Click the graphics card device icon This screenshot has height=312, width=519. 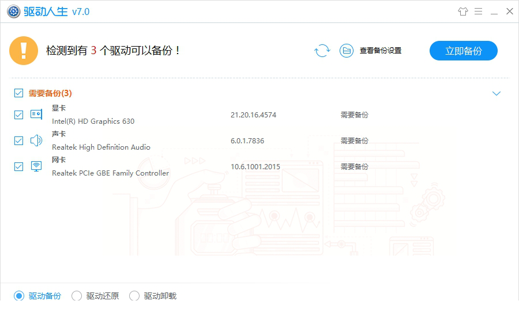pos(36,115)
